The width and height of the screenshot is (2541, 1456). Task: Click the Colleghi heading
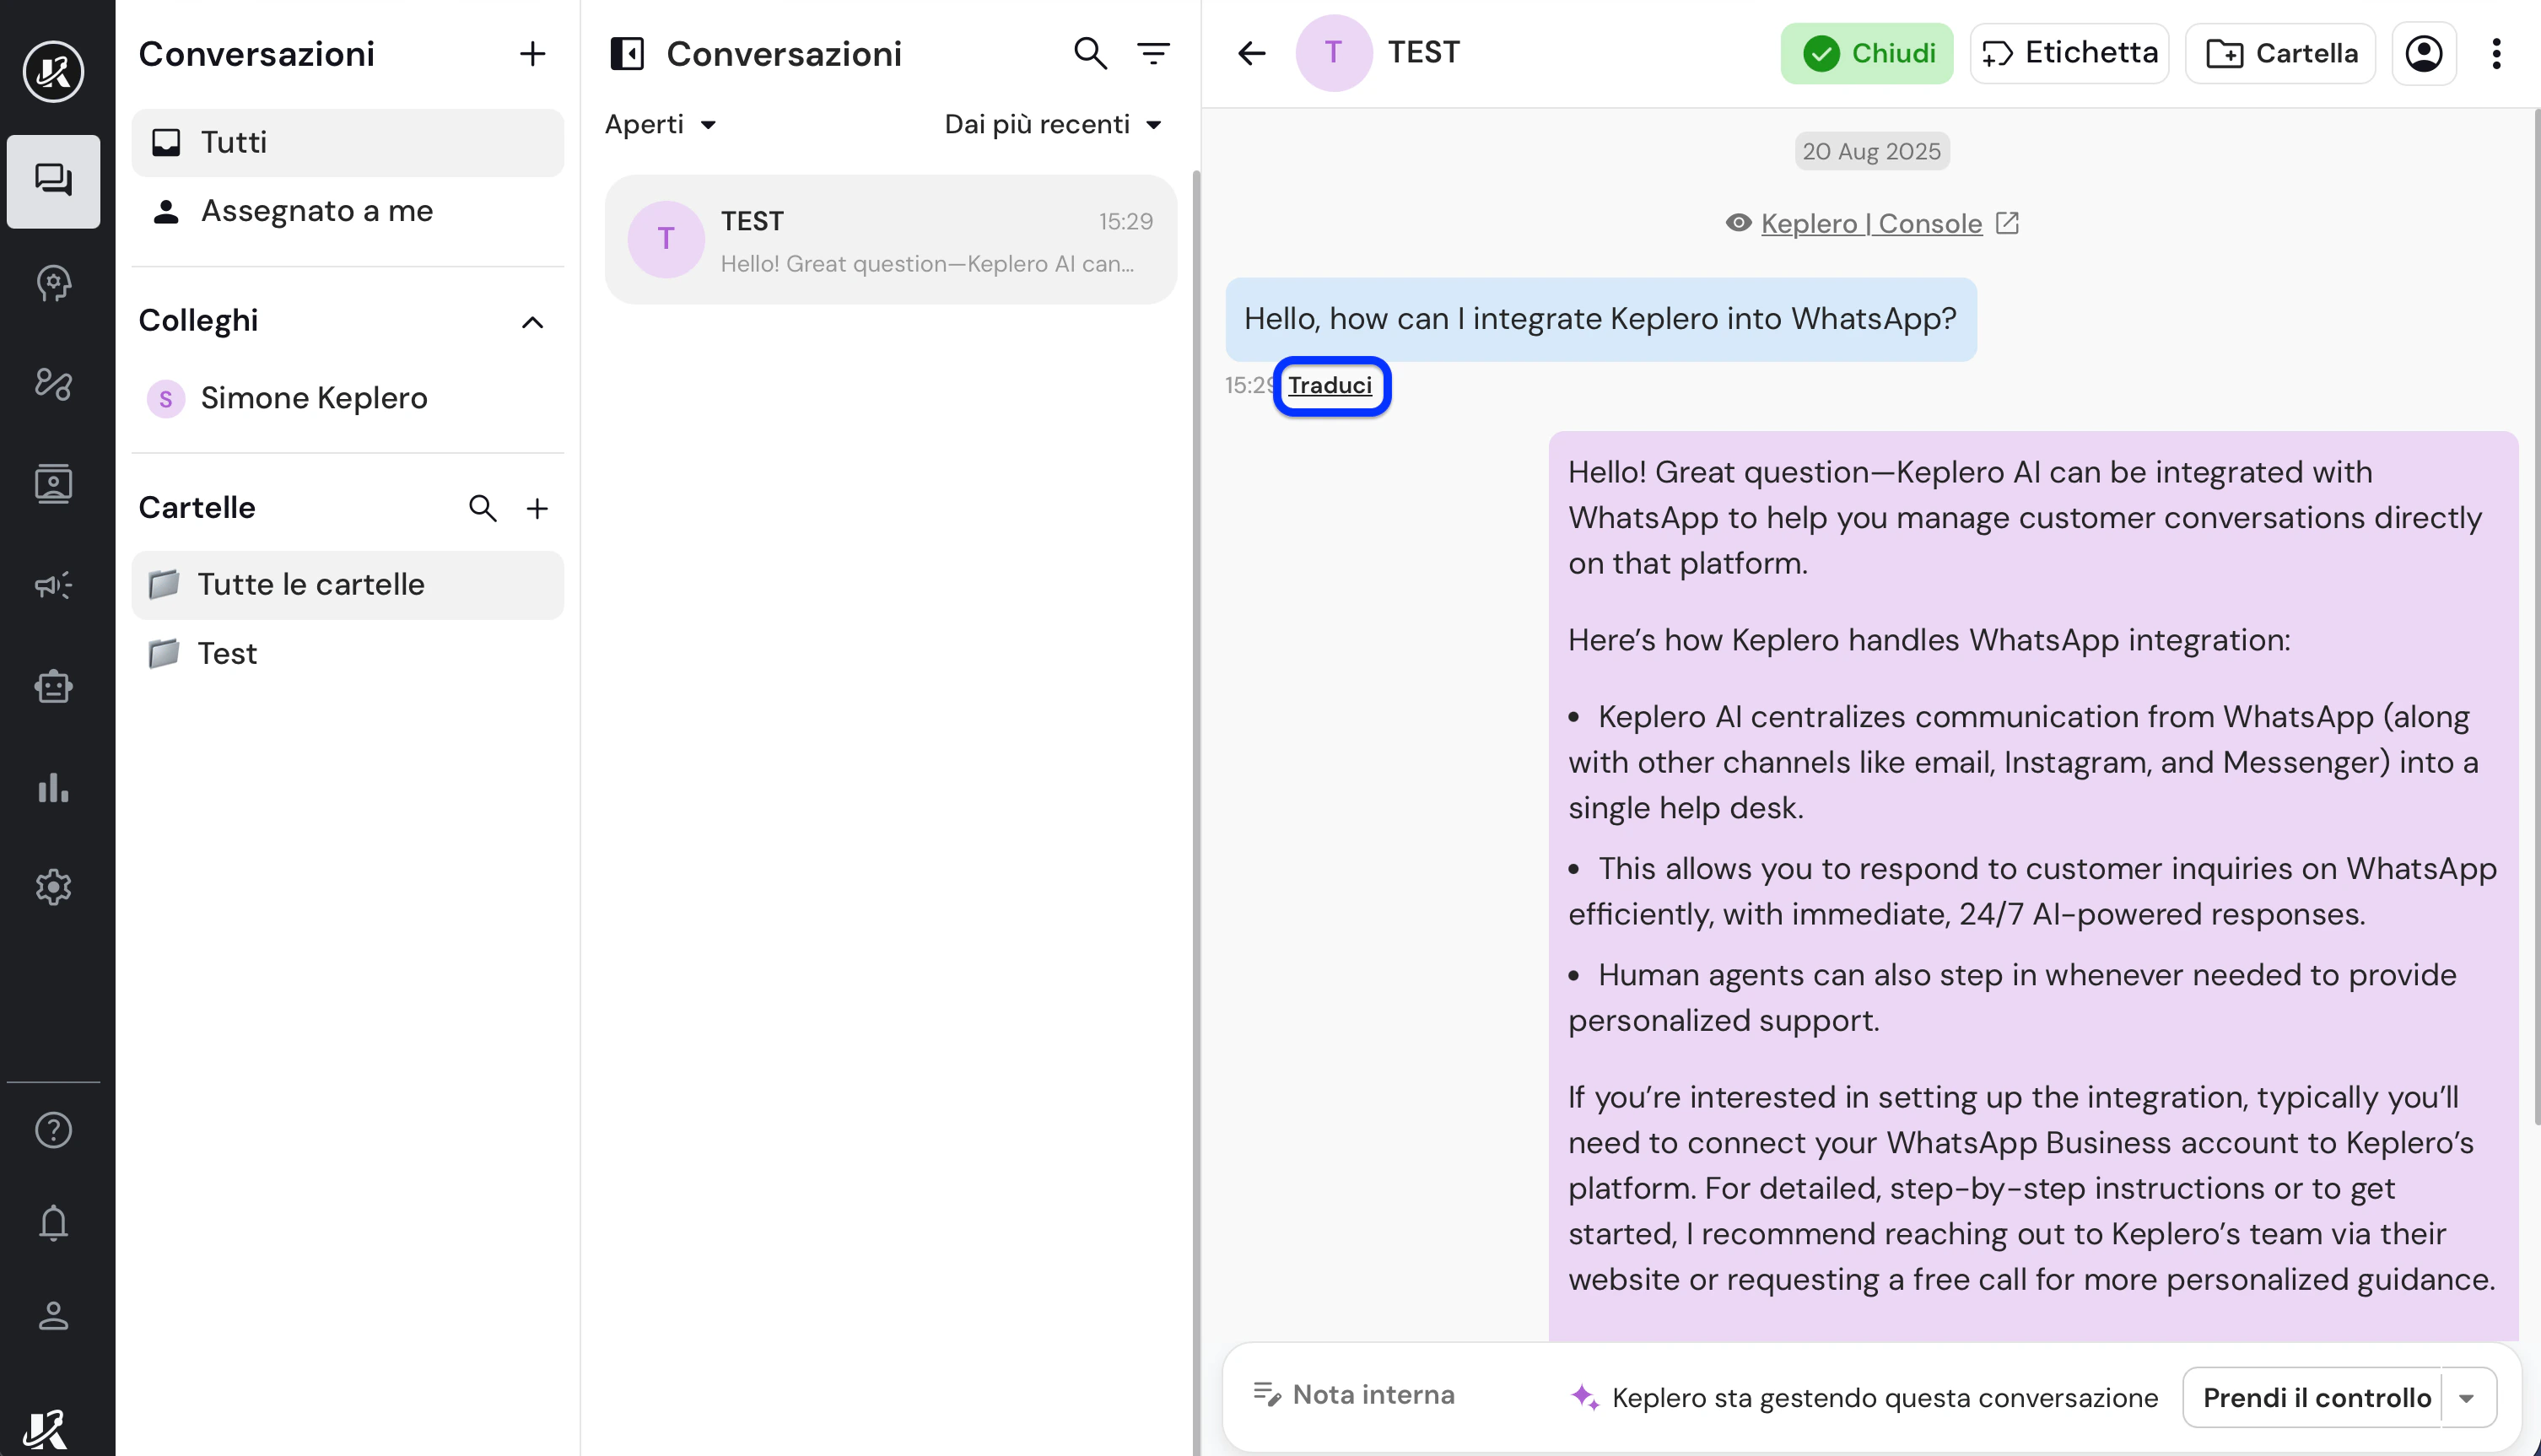click(198, 321)
